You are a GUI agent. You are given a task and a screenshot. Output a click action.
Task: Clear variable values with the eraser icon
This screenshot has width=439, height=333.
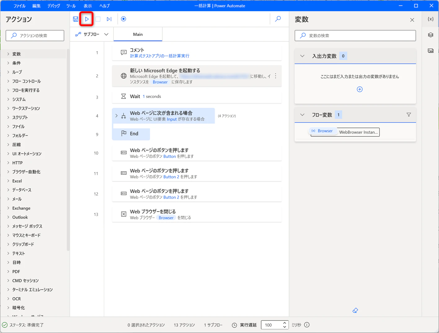click(x=355, y=310)
